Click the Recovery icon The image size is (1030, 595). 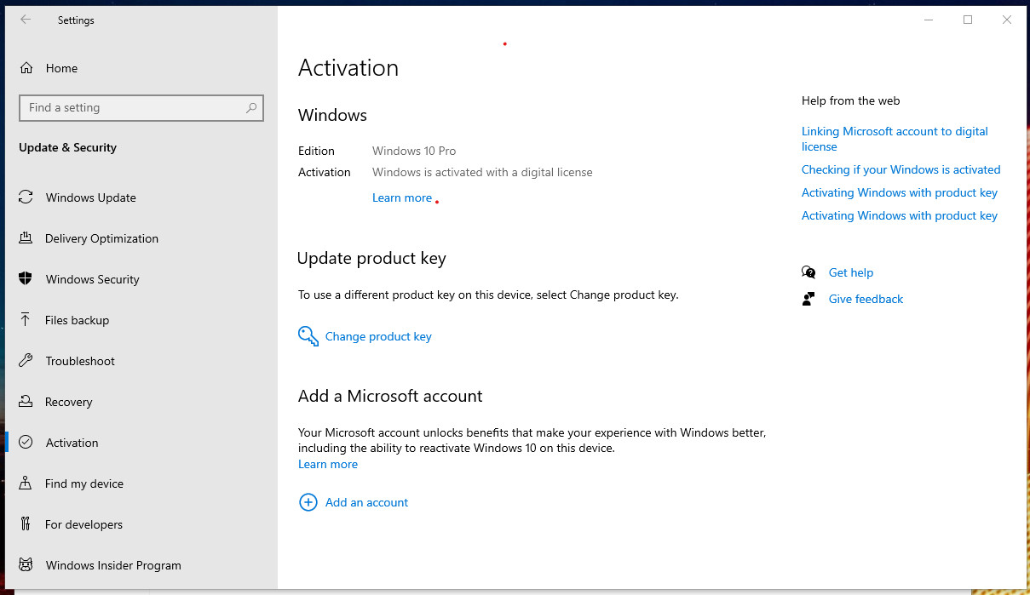26,402
